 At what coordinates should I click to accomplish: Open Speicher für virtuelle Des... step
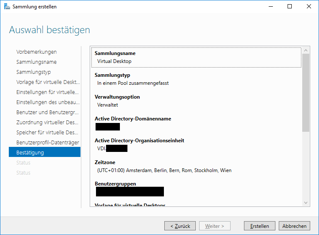[47, 132]
